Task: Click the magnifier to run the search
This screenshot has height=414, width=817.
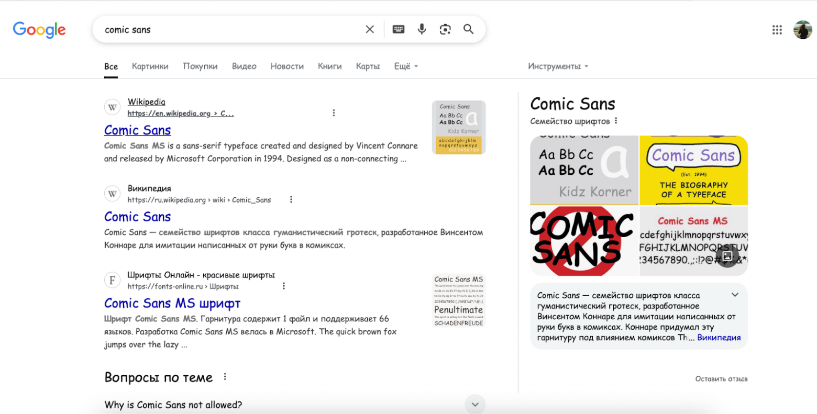Action: [x=469, y=29]
